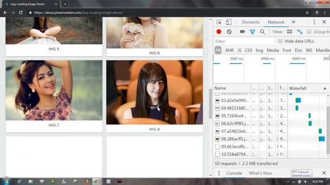Click the IMG 5 picture
330x185 pixels.
pos(54,31)
